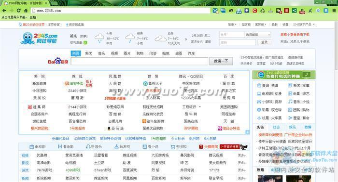
Task: Click the letter A font-size icon
Action: pos(310,11)
